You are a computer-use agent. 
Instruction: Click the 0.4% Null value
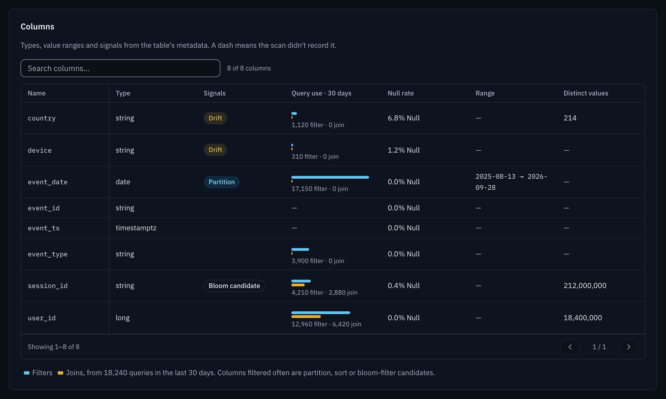[x=404, y=286]
